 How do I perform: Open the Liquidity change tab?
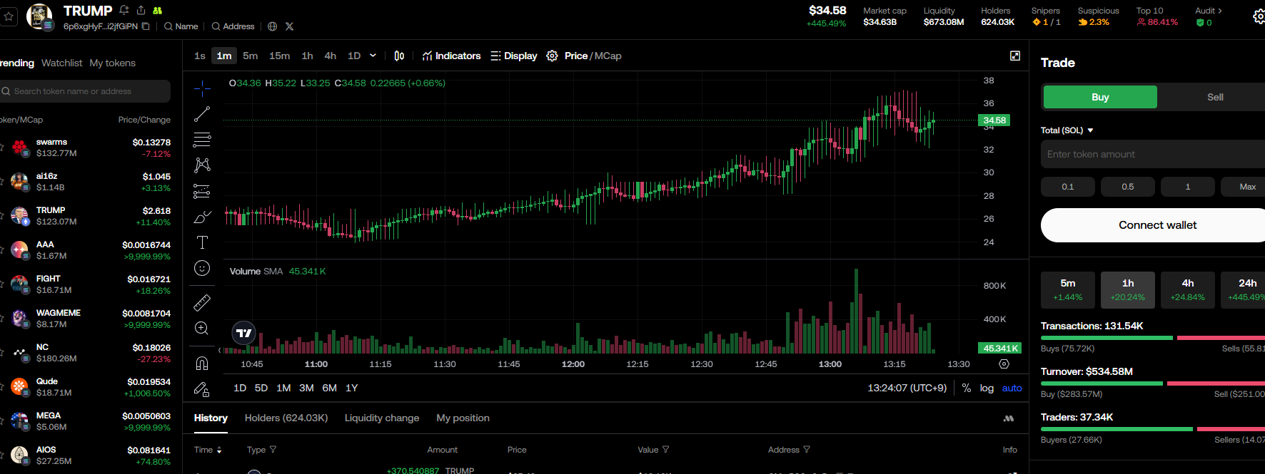pos(382,418)
